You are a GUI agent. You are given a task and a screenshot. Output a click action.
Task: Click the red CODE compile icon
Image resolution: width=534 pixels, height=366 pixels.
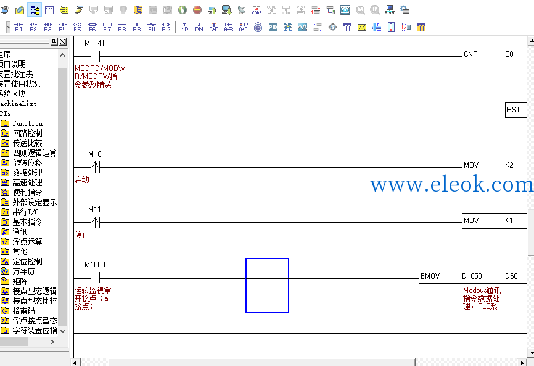coord(257,10)
